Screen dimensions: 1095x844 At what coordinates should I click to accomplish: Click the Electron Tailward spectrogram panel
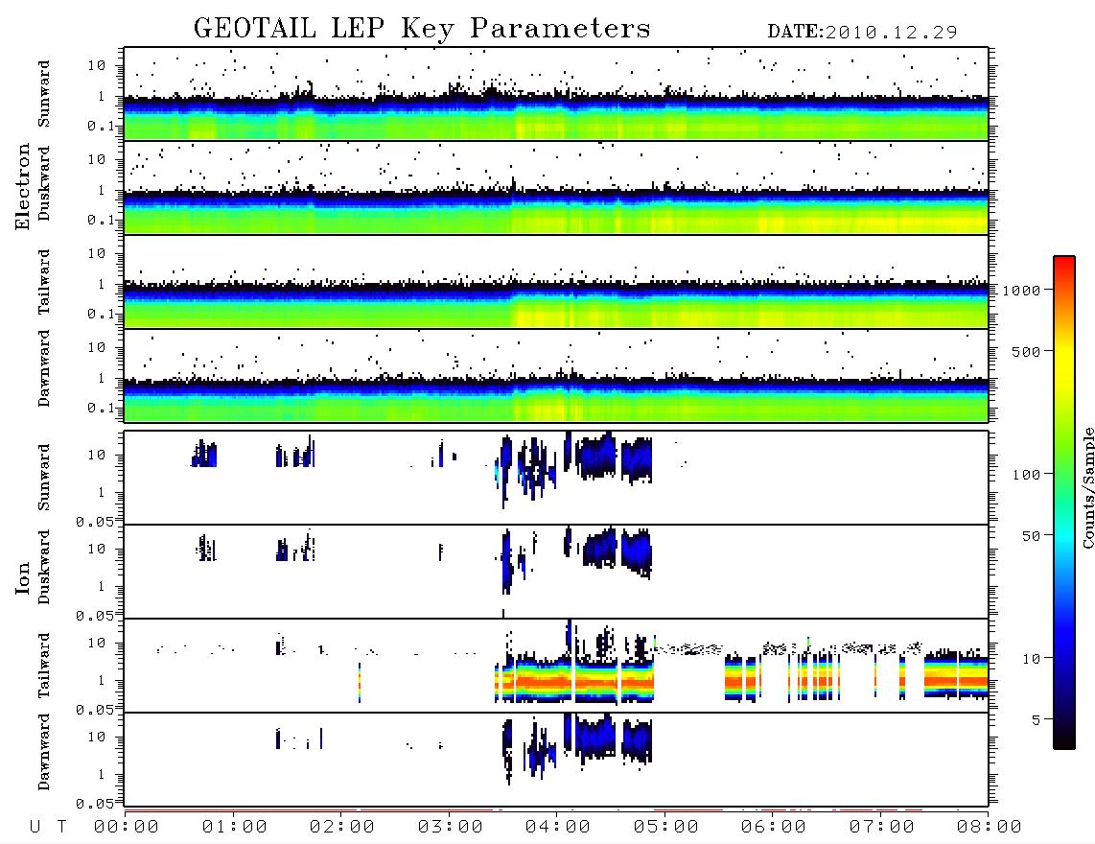(556, 282)
